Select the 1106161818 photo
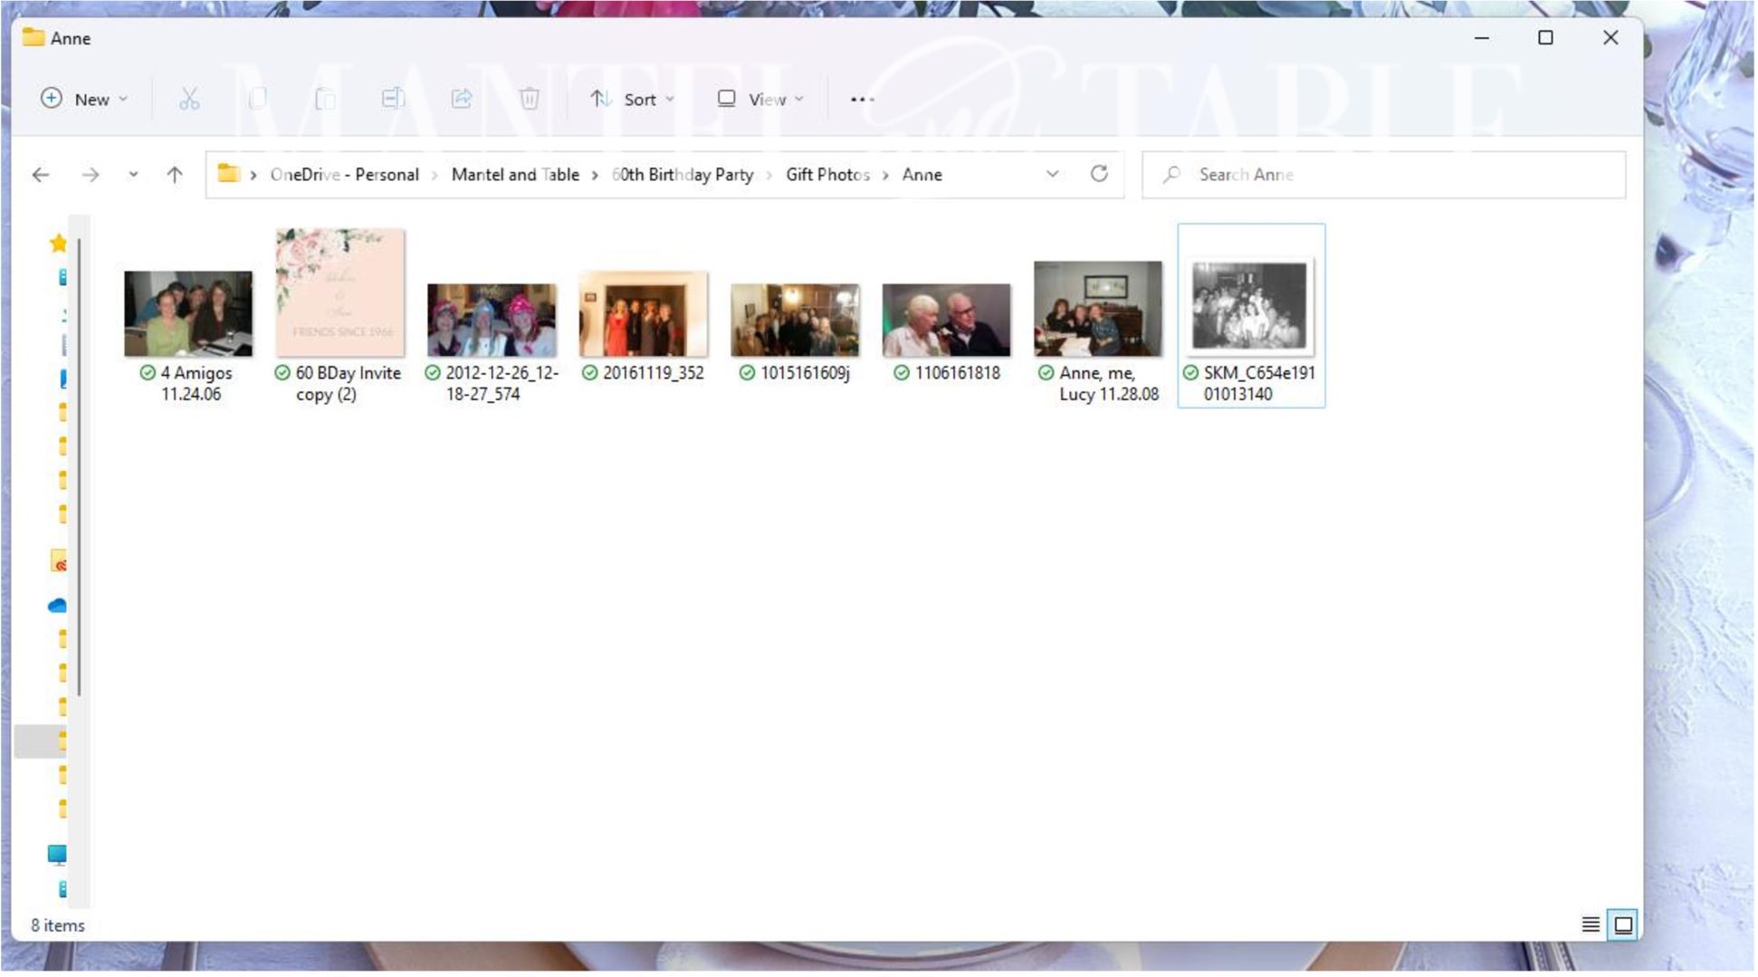Viewport: 1758px width, 977px height. click(x=948, y=321)
